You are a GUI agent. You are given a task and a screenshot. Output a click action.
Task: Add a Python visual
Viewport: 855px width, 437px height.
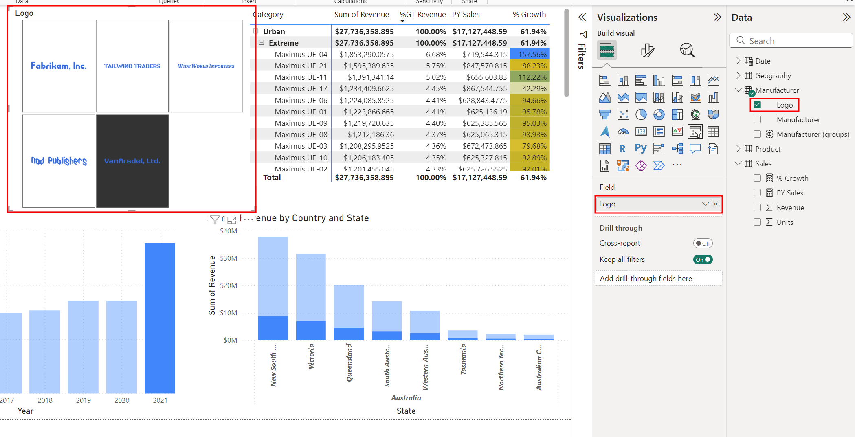(641, 149)
